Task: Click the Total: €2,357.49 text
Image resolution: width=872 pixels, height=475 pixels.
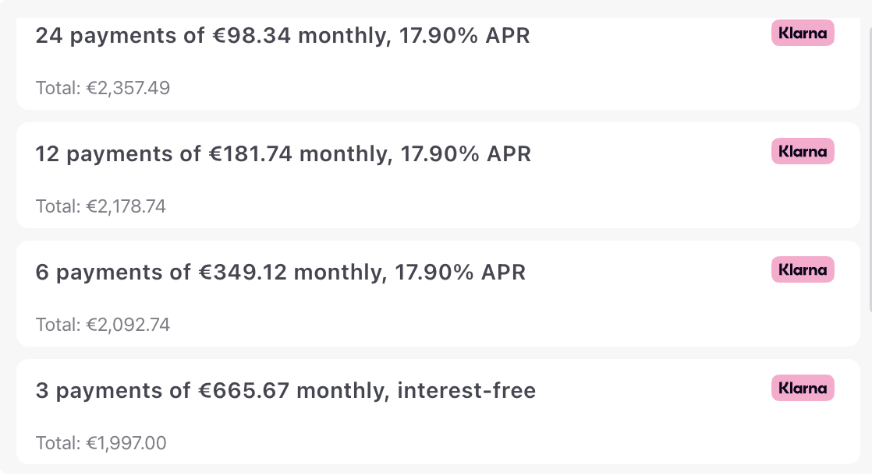Action: pos(103,88)
